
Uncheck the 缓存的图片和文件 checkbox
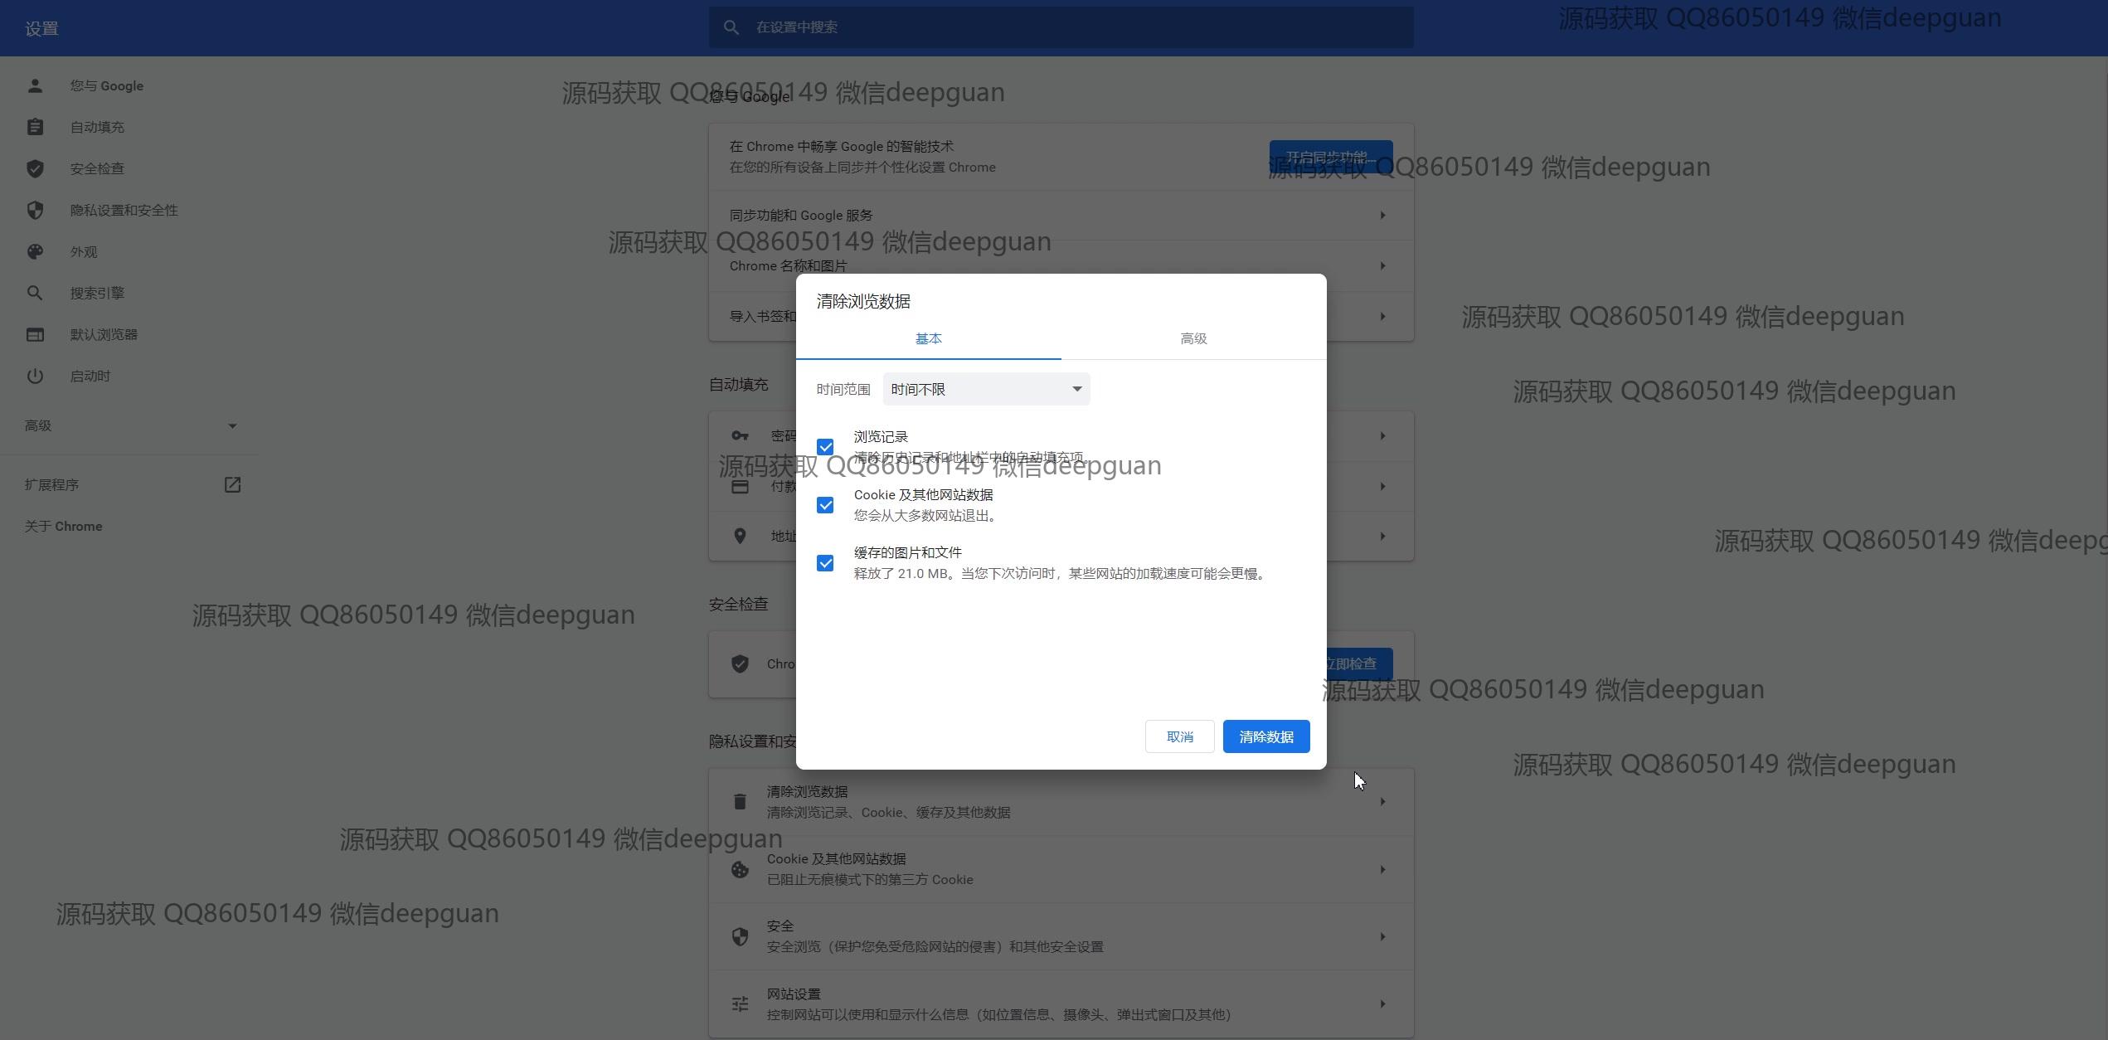point(825,563)
